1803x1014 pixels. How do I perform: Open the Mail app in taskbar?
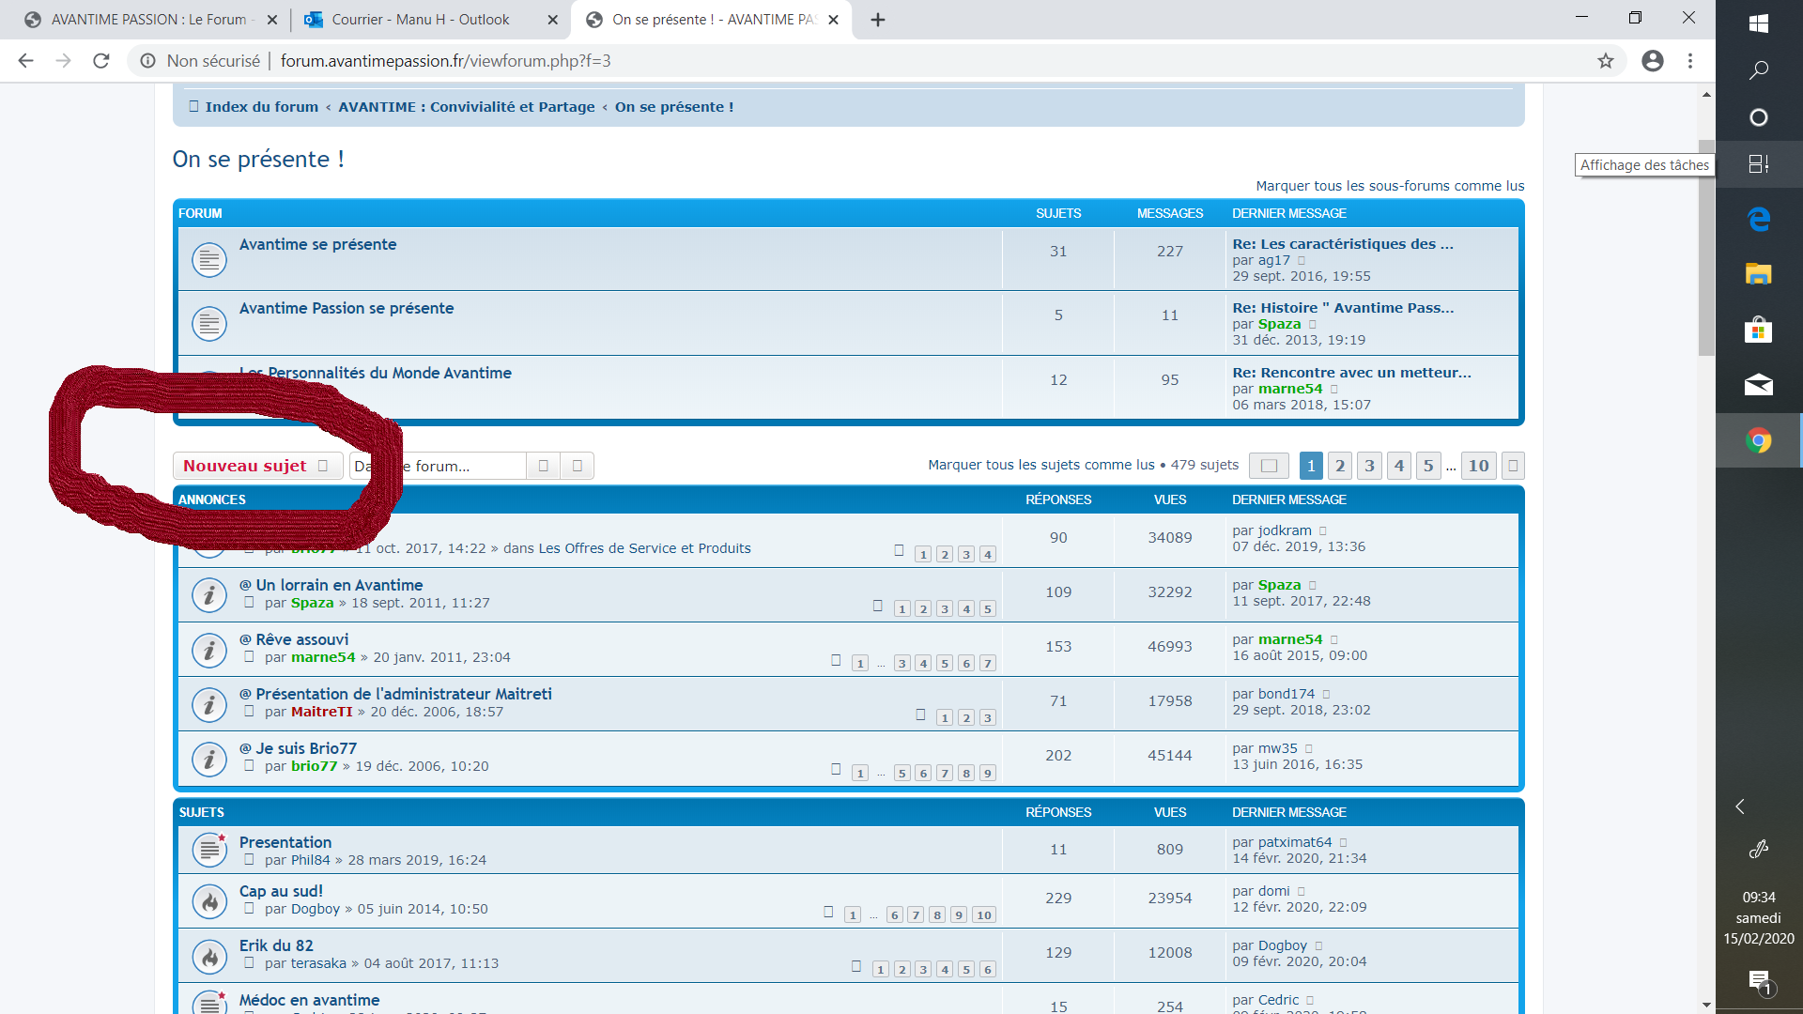click(1758, 385)
